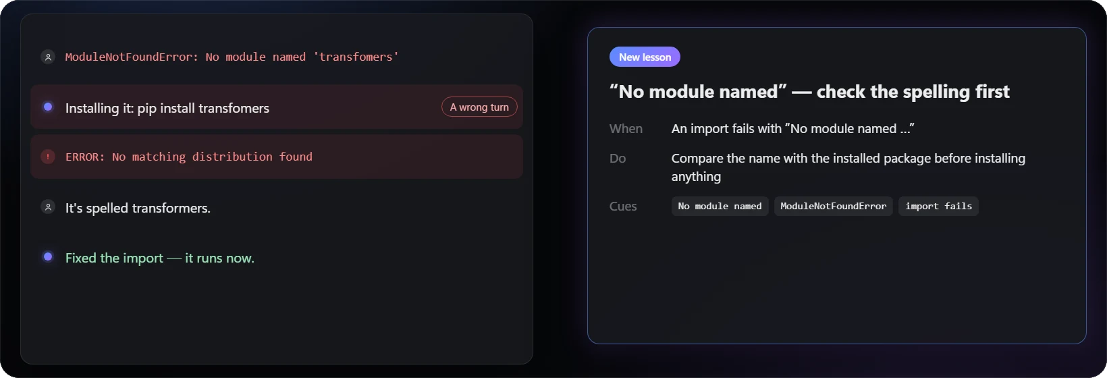
Task: Select the 'import fails' cue tag
Action: 938,206
